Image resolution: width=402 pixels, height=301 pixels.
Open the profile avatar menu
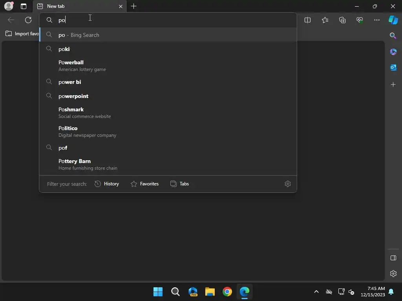[9, 6]
